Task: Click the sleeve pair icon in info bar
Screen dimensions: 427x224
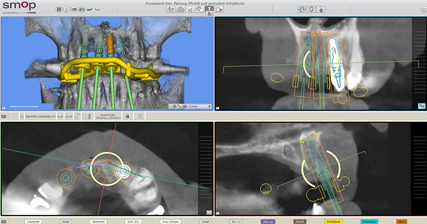Action: click(x=87, y=117)
